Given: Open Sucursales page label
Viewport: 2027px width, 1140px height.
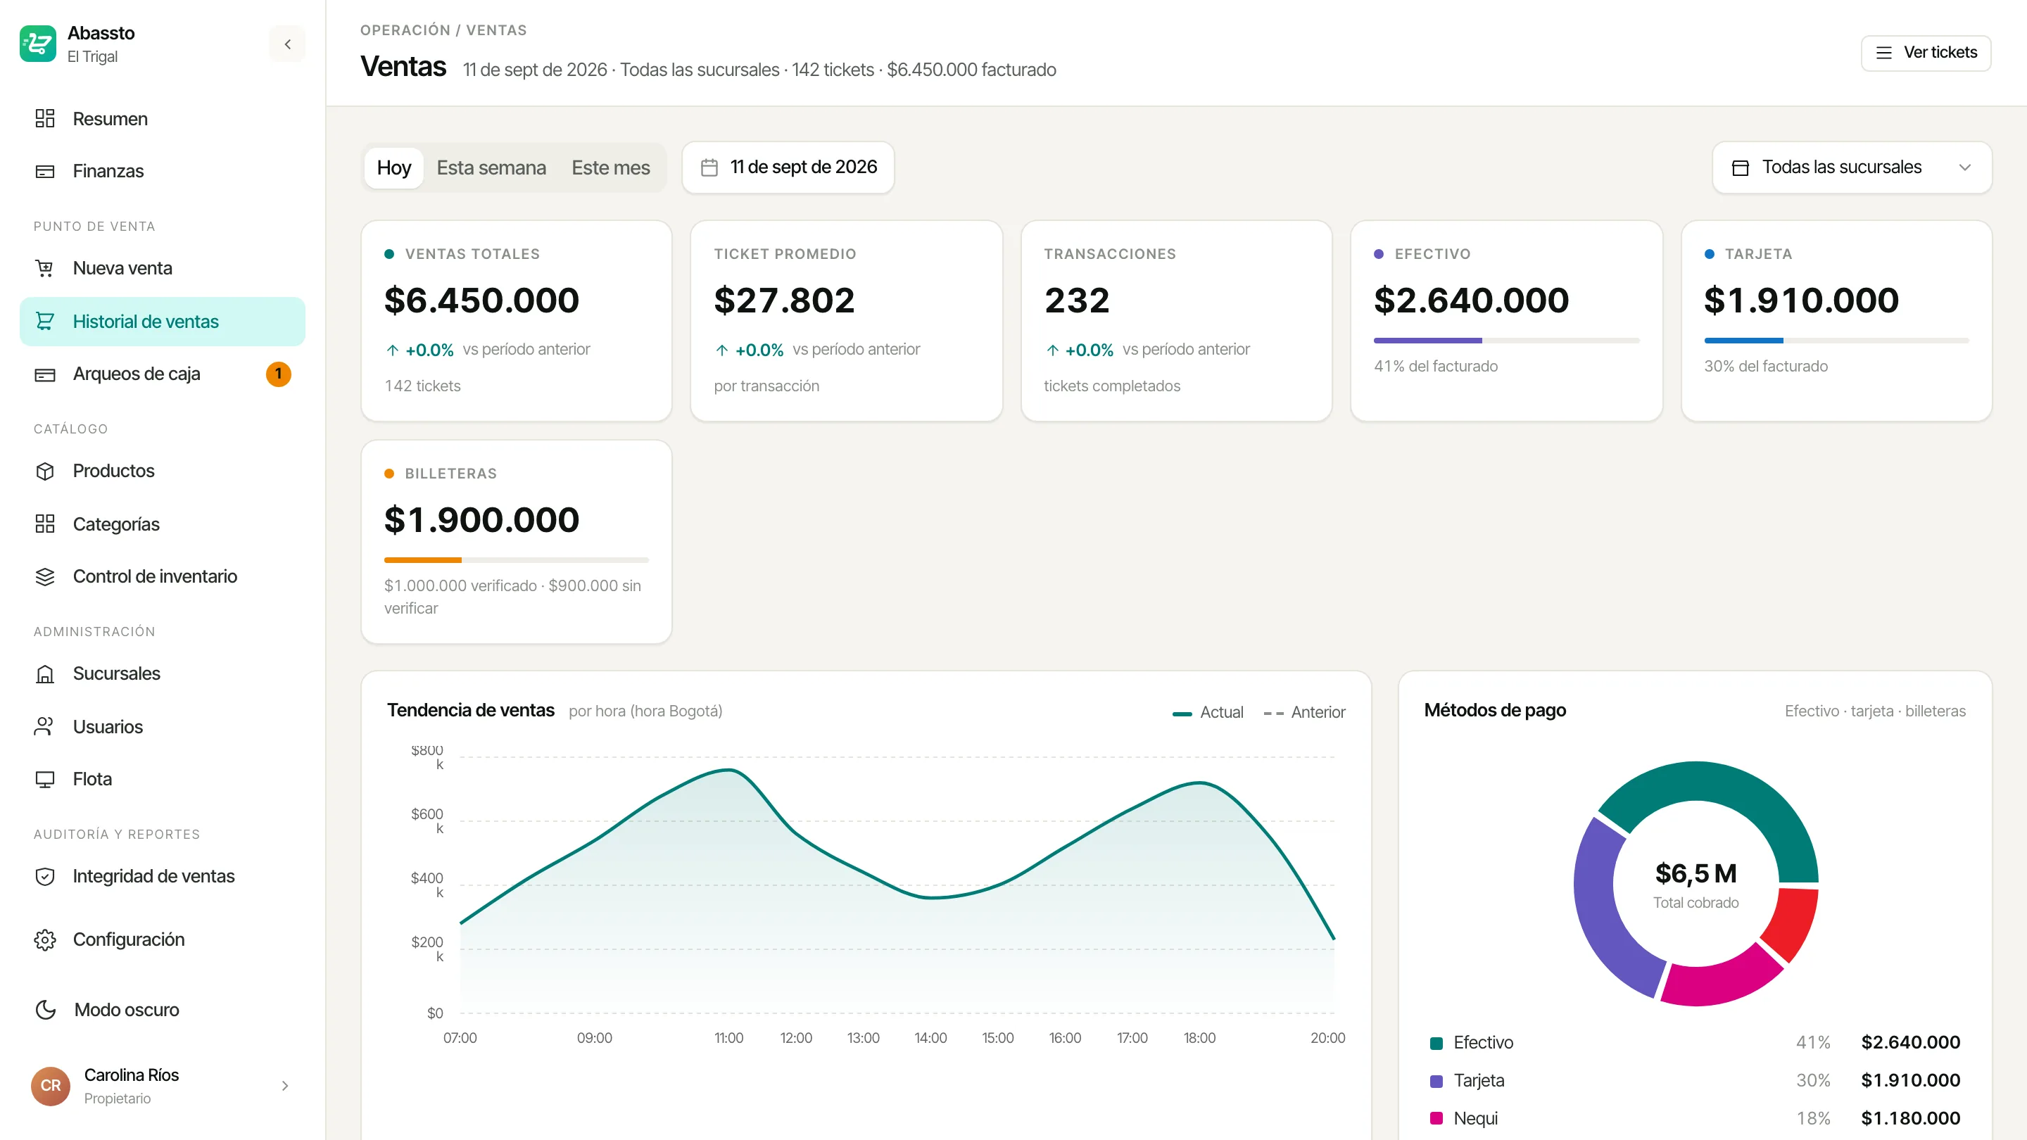Looking at the screenshot, I should tap(116, 674).
